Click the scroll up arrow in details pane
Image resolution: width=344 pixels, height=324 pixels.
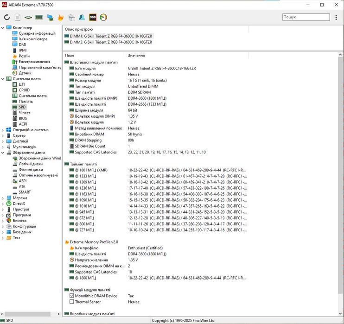(x=340, y=55)
